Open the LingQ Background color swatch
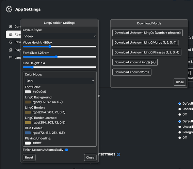This screenshot has width=193, height=169. [28, 102]
